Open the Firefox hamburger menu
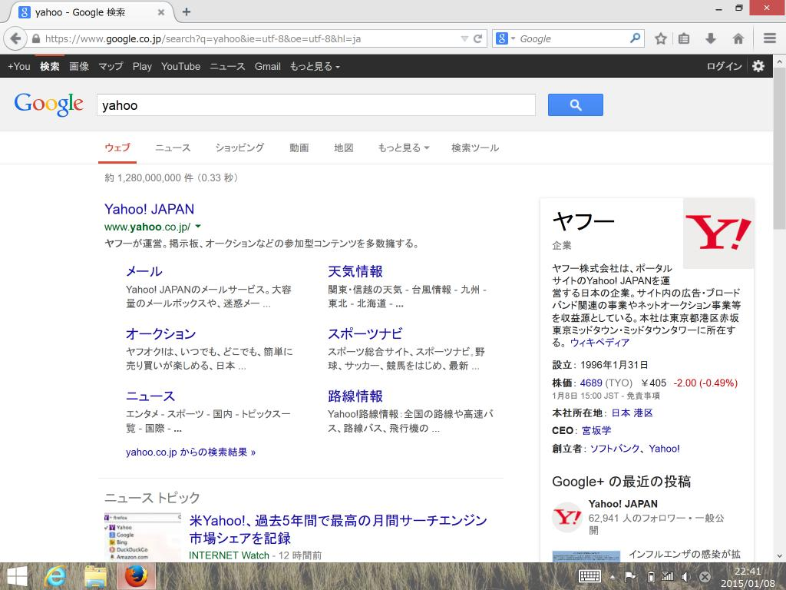Screen dimensions: 786x590 tap(770, 38)
